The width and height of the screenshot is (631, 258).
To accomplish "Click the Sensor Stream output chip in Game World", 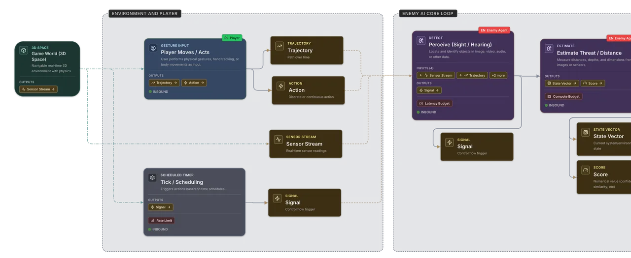I will (38, 89).
